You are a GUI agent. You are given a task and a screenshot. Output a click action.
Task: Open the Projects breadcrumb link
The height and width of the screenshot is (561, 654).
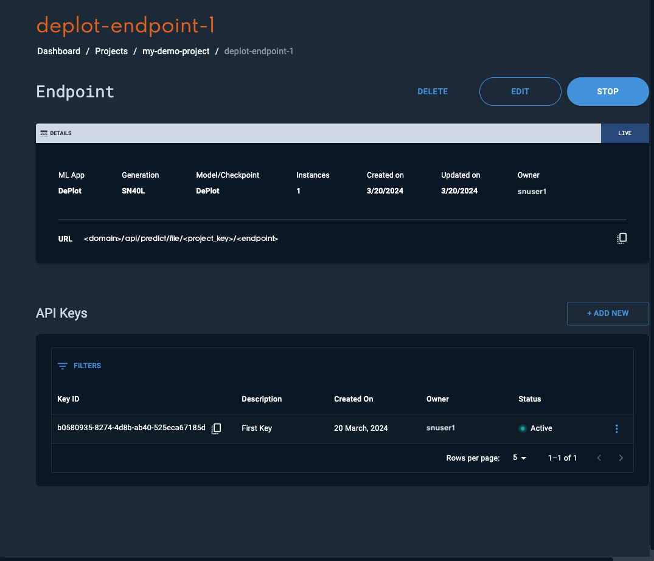point(111,51)
